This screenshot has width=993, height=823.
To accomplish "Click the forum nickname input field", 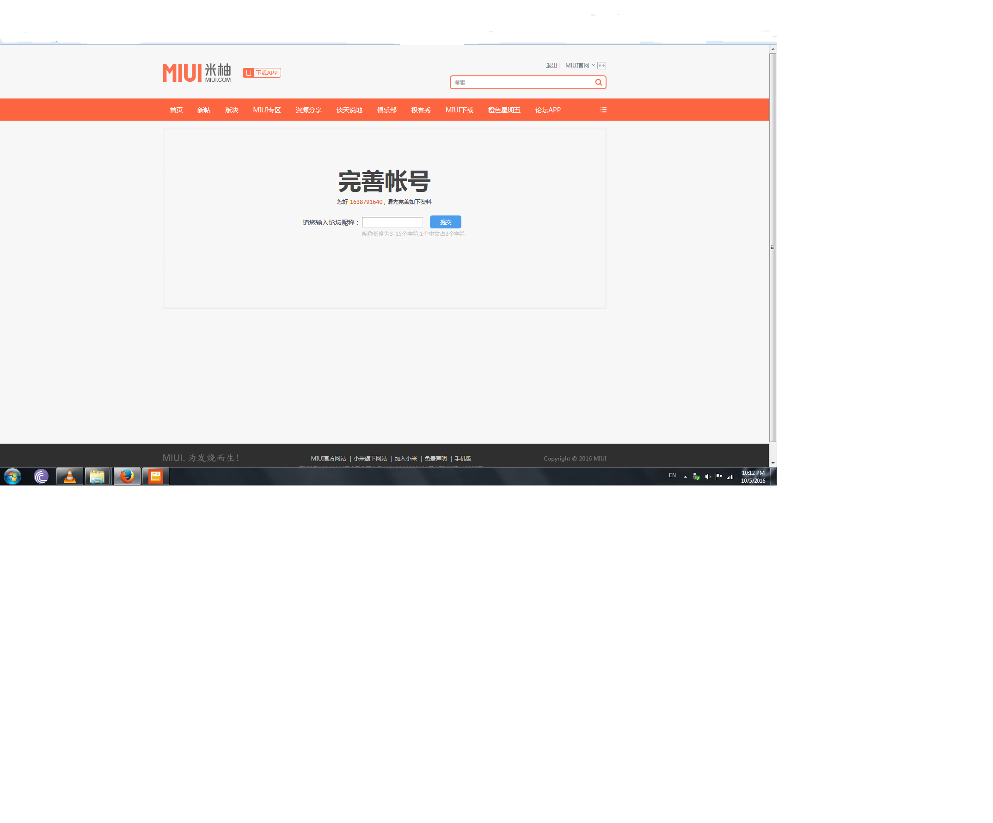I will tap(392, 222).
